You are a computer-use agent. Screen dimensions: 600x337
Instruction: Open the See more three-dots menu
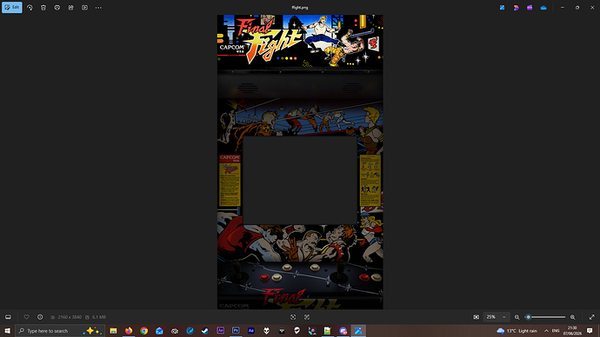point(98,7)
